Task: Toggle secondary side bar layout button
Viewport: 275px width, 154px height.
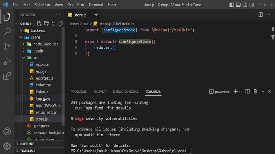Action: [x=245, y=5]
